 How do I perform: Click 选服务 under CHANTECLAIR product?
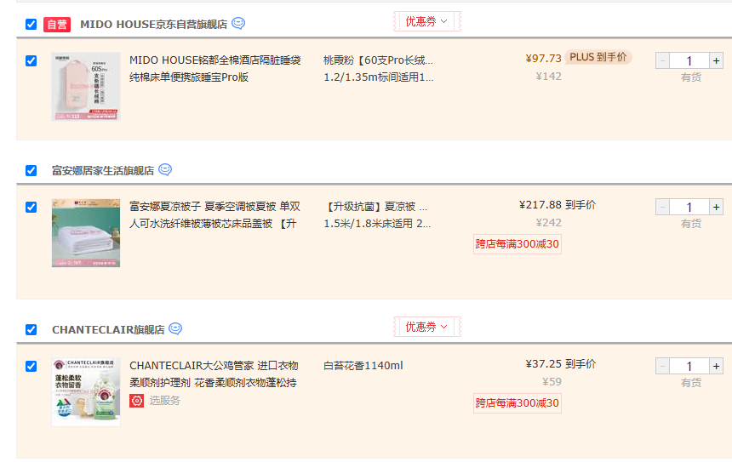(x=165, y=401)
